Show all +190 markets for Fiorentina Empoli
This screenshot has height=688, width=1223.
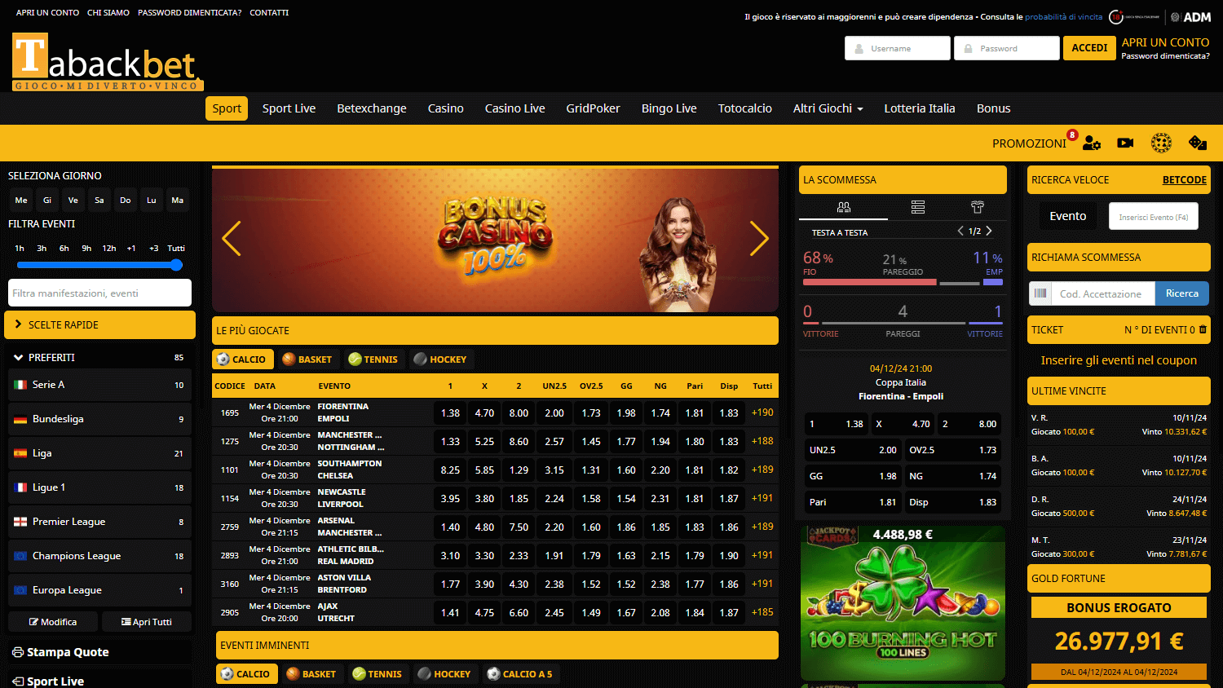(x=762, y=412)
